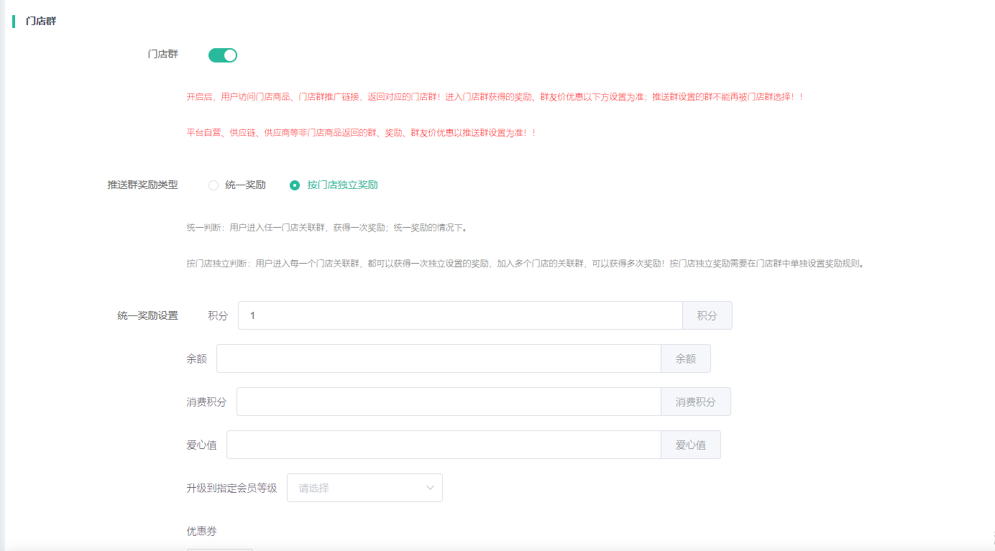Click the 消费积分 unit suffix box
Image resolution: width=995 pixels, height=551 pixels.
click(695, 402)
